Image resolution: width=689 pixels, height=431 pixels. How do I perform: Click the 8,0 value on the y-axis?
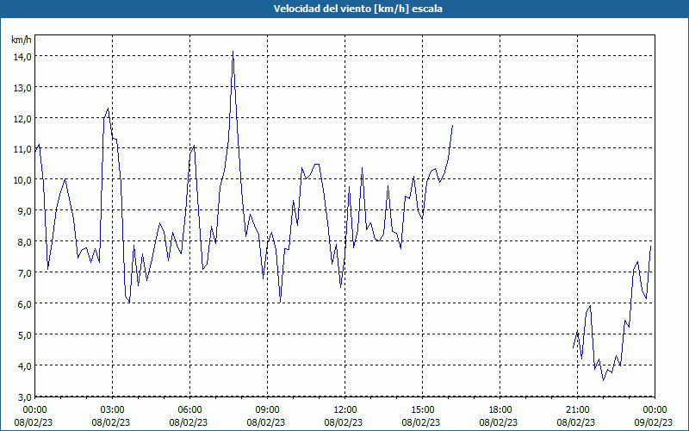[24, 241]
